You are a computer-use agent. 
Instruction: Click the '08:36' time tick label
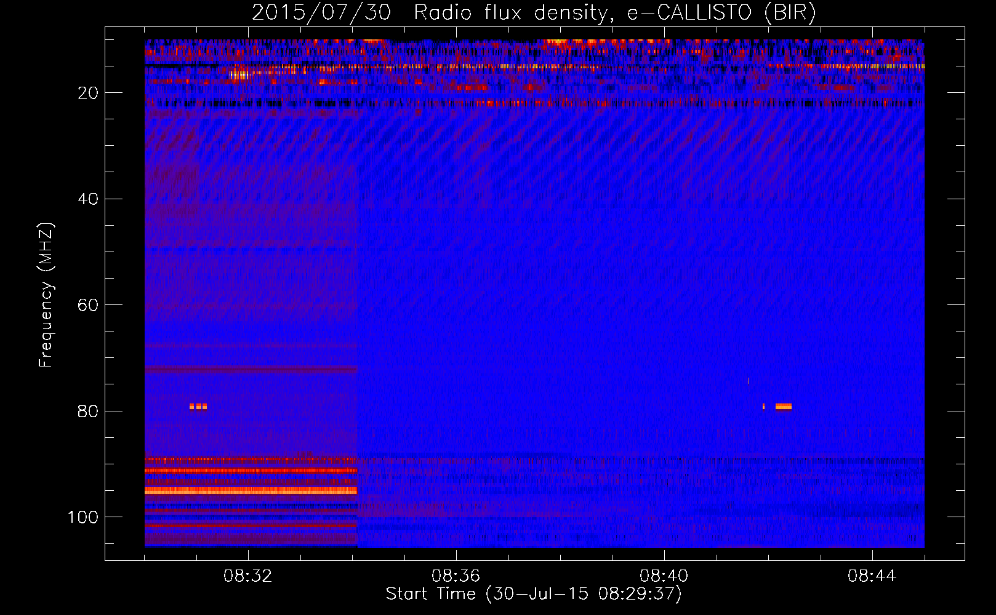coord(456,576)
